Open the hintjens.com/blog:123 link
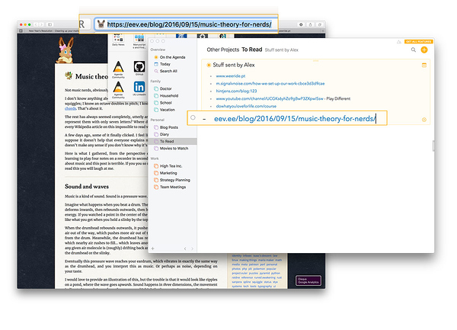The image size is (457, 330). click(x=236, y=91)
